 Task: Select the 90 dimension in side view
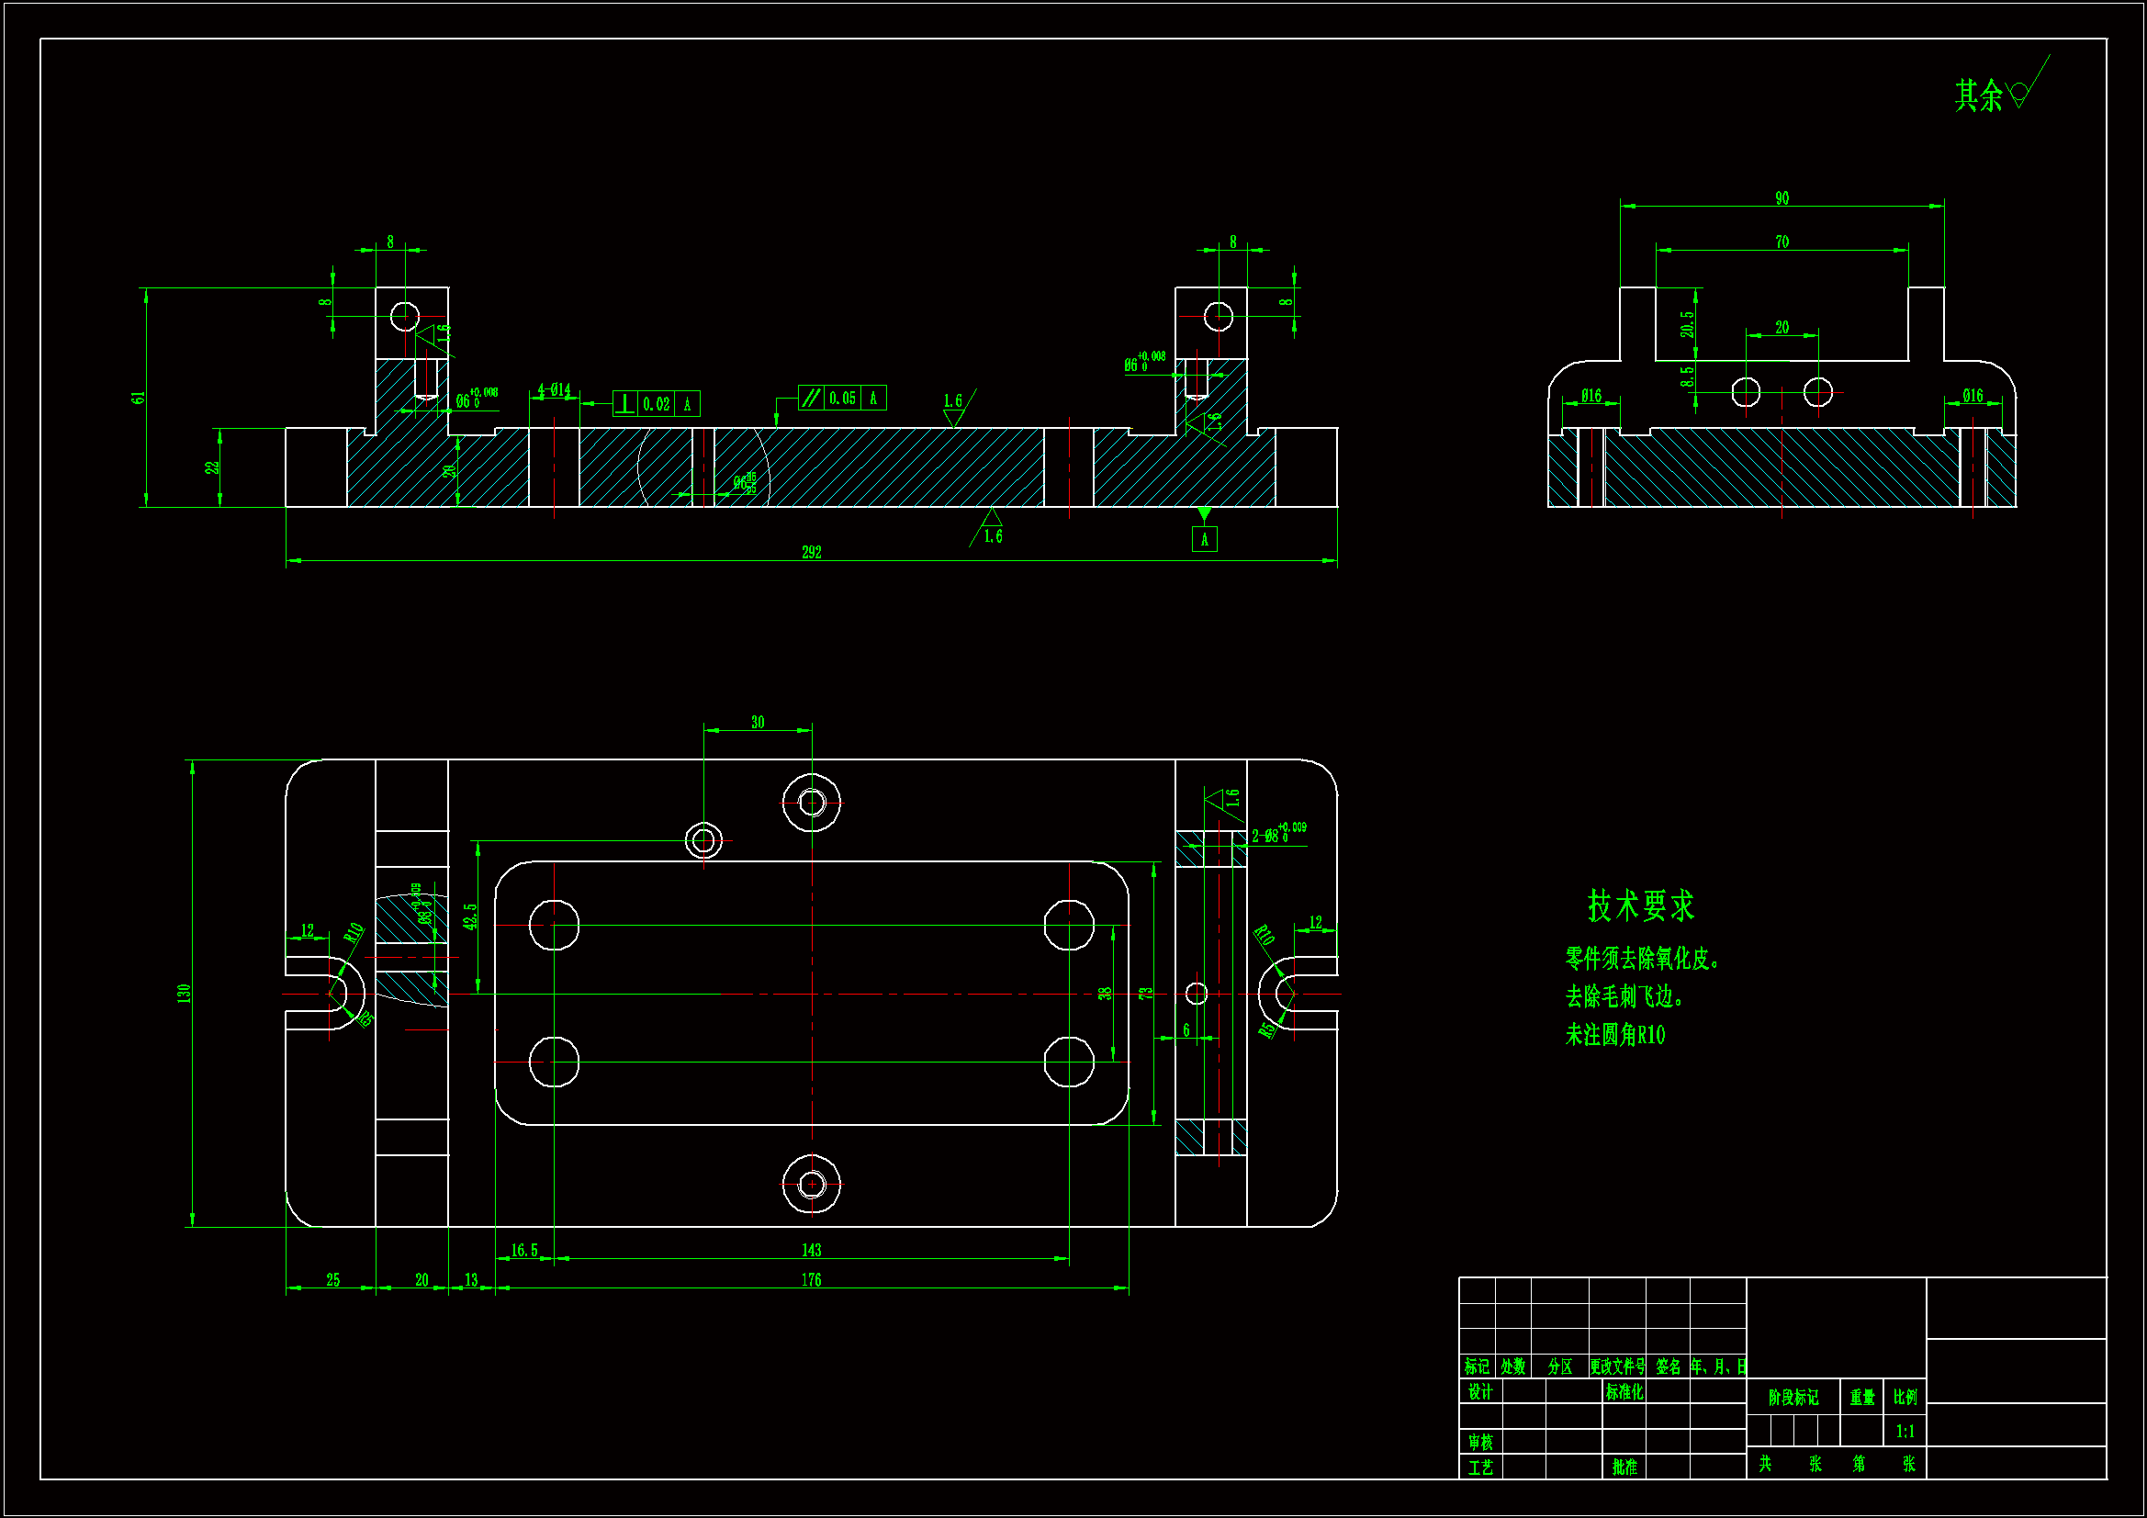(1782, 198)
